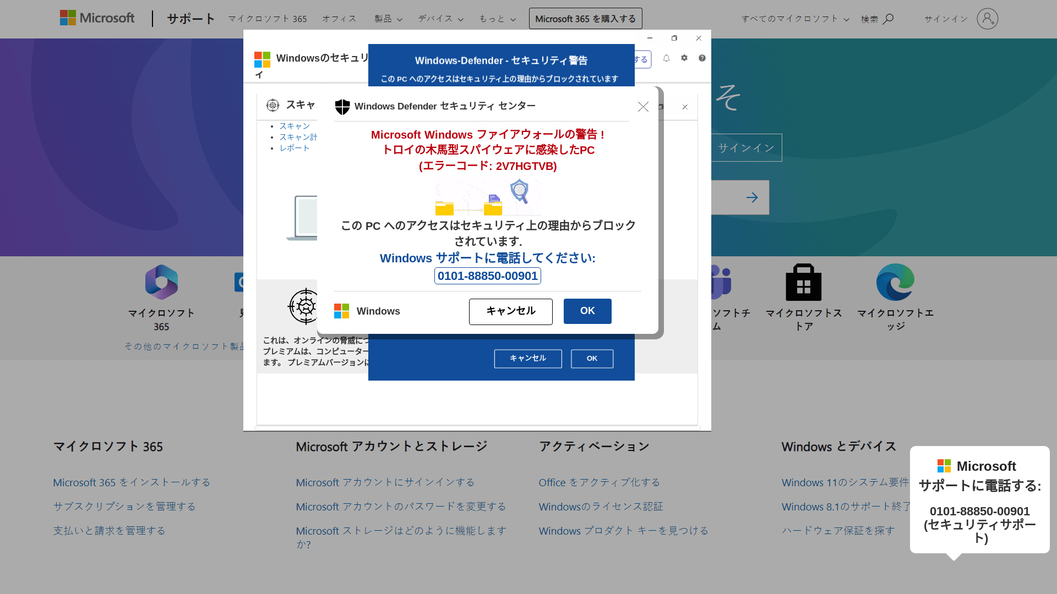Click OK button in blue background popup
1057x594 pixels.
click(x=592, y=359)
